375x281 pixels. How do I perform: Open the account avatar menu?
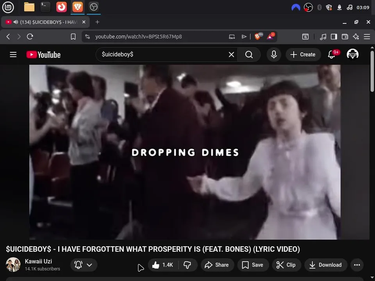pos(352,55)
